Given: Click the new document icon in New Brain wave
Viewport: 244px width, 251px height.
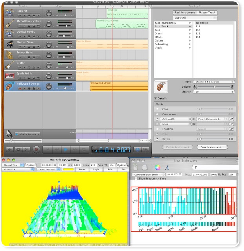Looking at the screenshot, I should pyautogui.click(x=136, y=168).
